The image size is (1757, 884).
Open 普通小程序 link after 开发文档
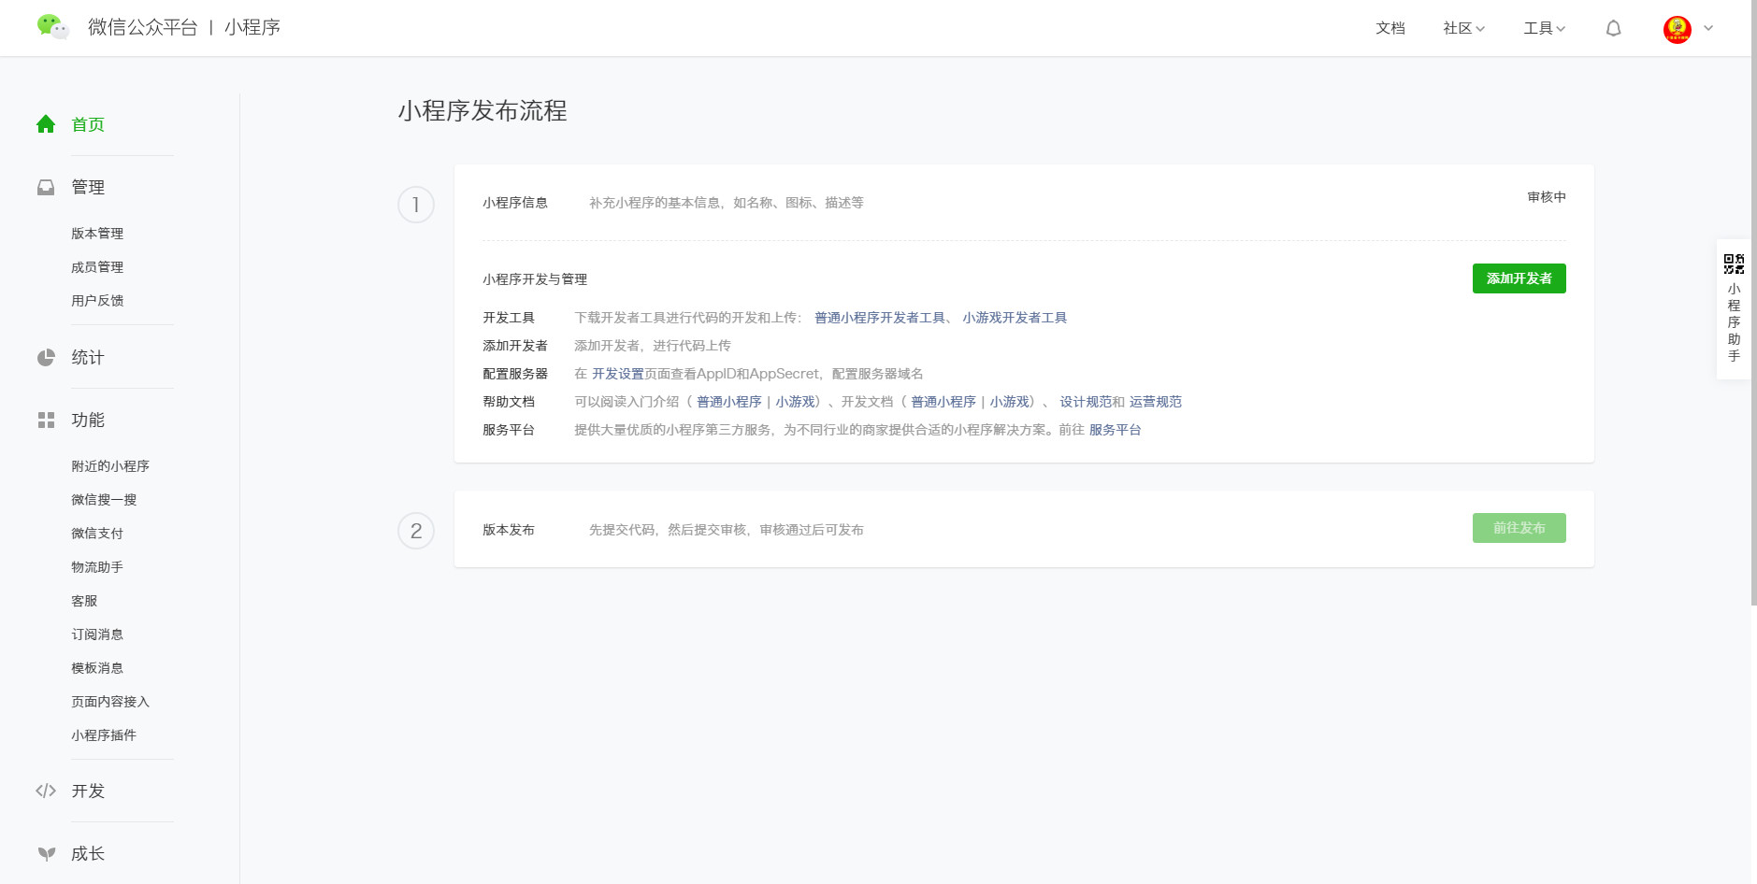(x=943, y=402)
